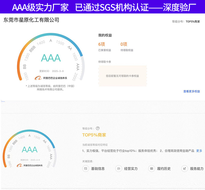Select the 履约历史 icon

coord(152,169)
